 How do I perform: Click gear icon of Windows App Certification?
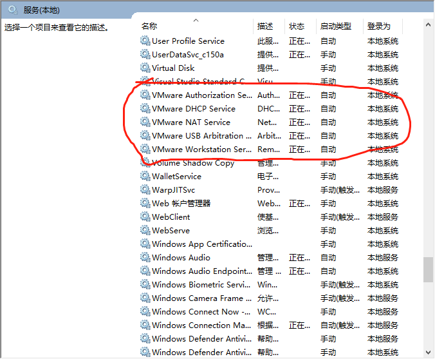[145, 244]
